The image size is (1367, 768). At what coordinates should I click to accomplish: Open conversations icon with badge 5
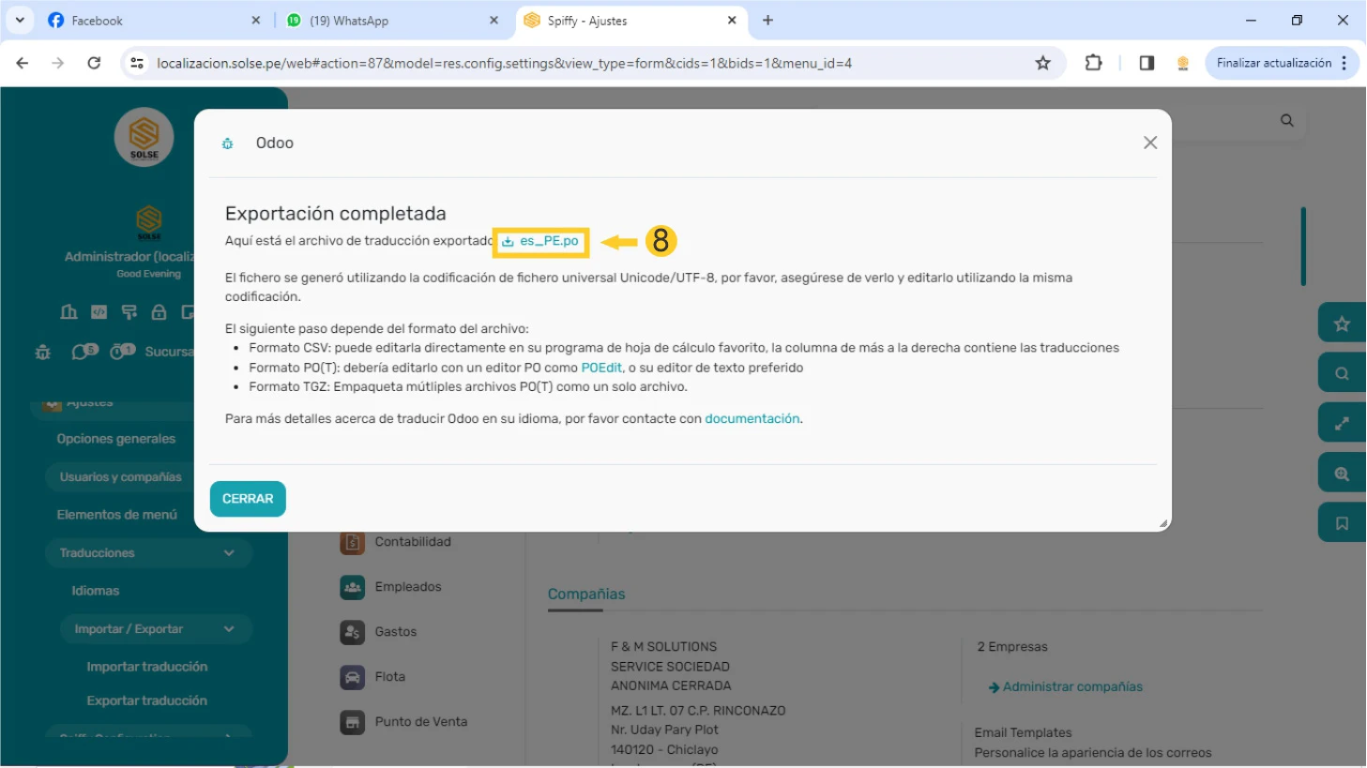[83, 352]
